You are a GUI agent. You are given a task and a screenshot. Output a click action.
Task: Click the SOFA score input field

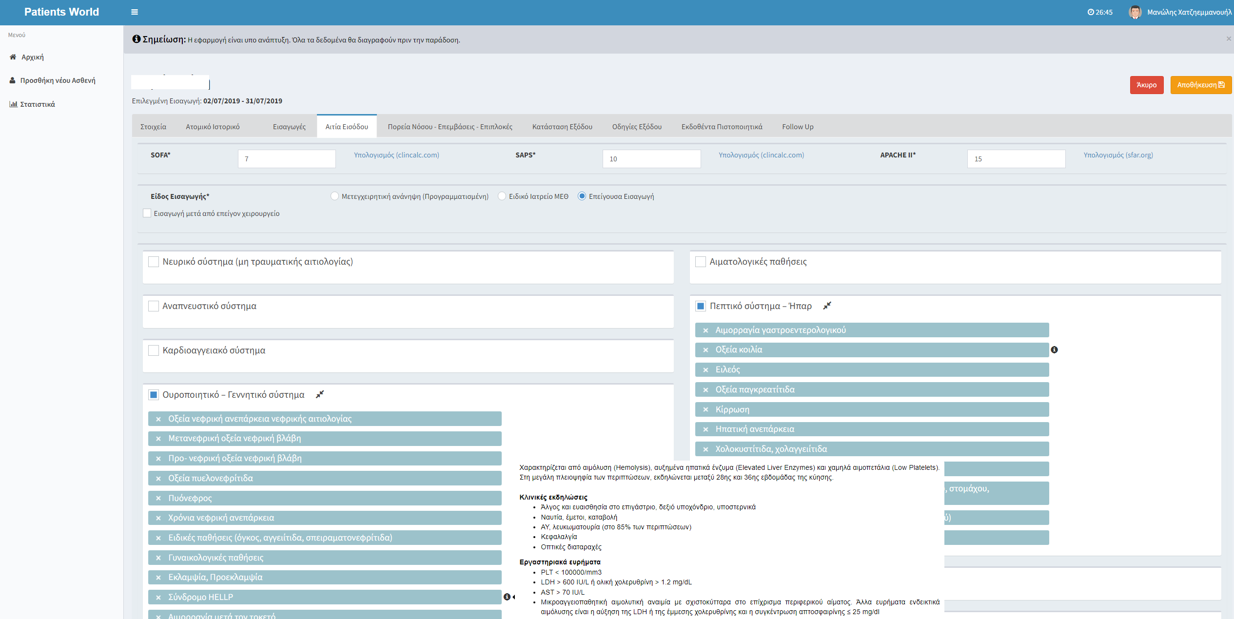(x=287, y=159)
